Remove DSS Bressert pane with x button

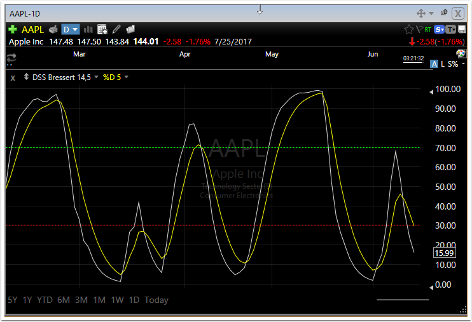pyautogui.click(x=13, y=78)
